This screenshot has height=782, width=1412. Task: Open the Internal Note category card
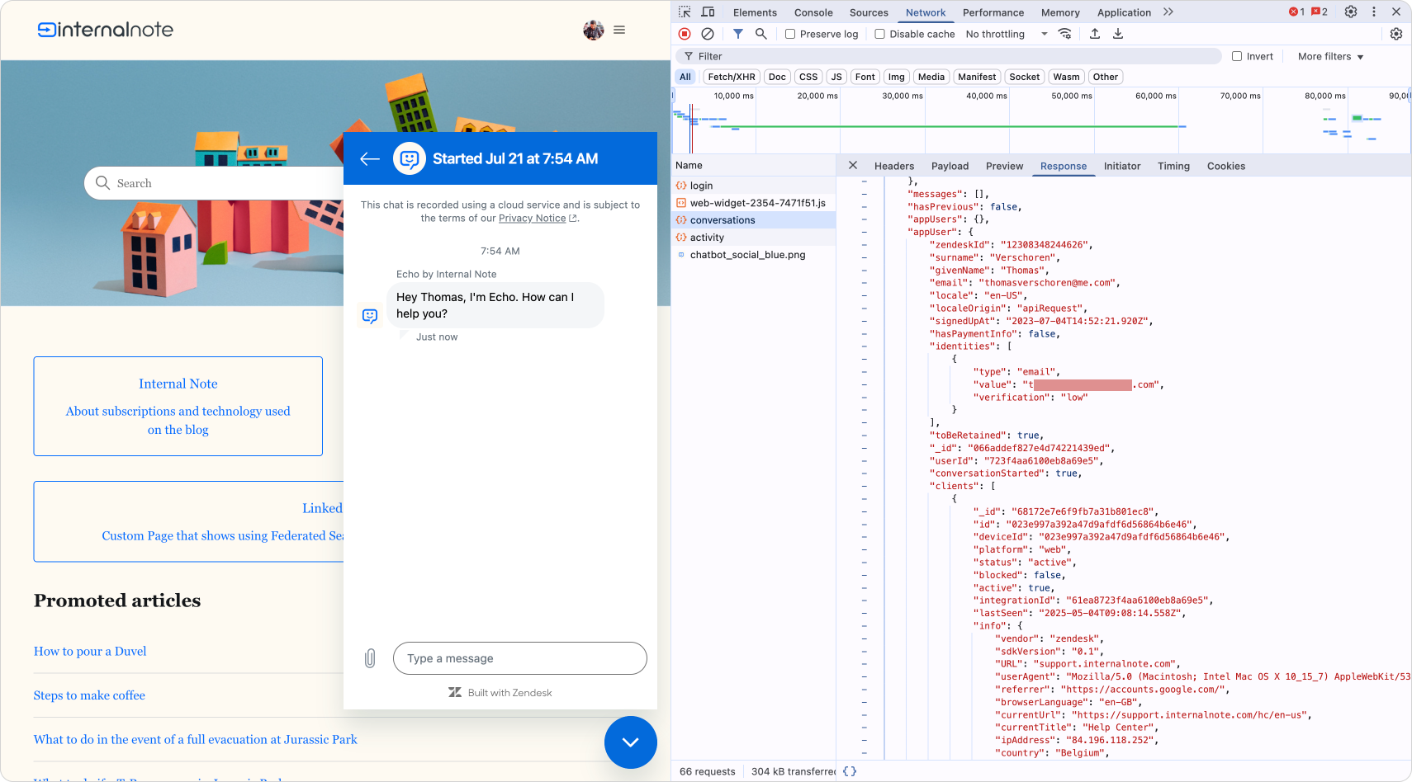point(178,406)
